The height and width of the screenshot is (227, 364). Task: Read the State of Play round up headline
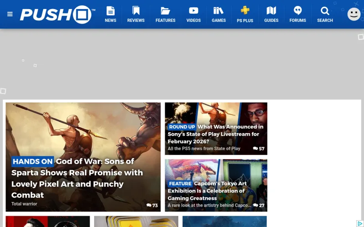tap(215, 134)
